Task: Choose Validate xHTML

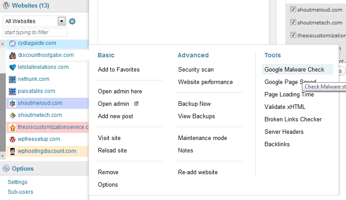Action: tap(285, 107)
